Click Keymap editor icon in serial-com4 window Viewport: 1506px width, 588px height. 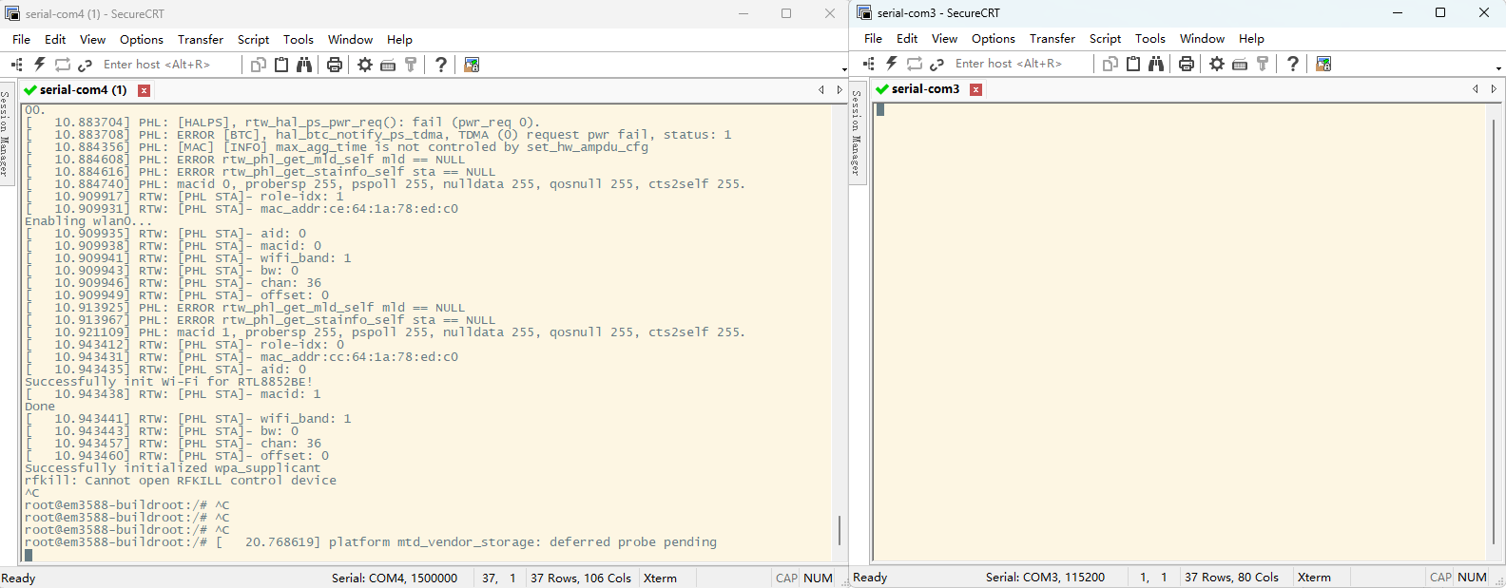tap(388, 65)
